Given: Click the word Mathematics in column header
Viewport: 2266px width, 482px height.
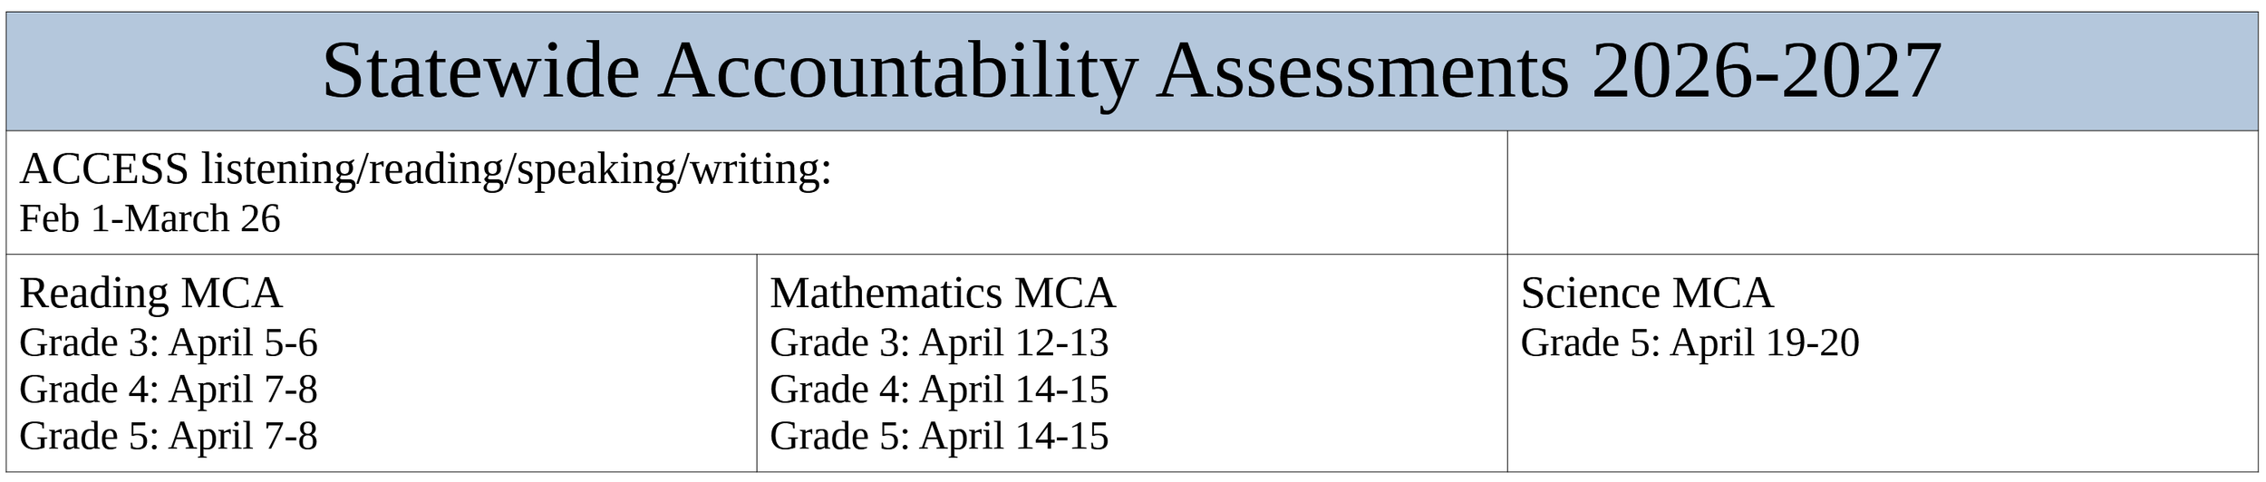Looking at the screenshot, I should [x=886, y=294].
